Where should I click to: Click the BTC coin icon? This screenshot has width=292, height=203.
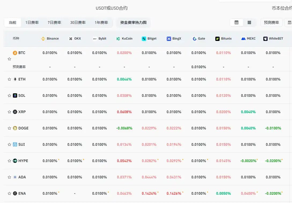tap(15, 53)
